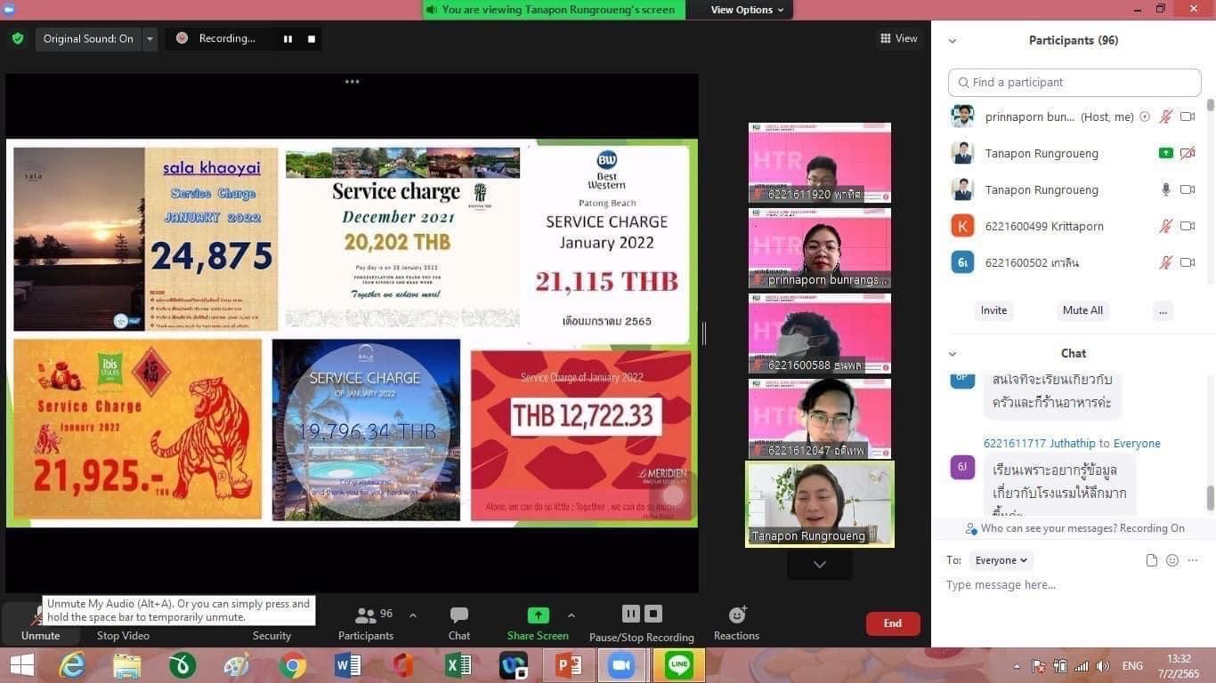Open the LINE app from the taskbar

pyautogui.click(x=679, y=665)
